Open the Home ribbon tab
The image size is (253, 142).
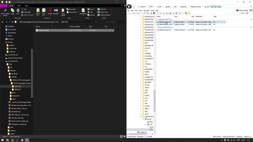pyautogui.click(x=11, y=6)
